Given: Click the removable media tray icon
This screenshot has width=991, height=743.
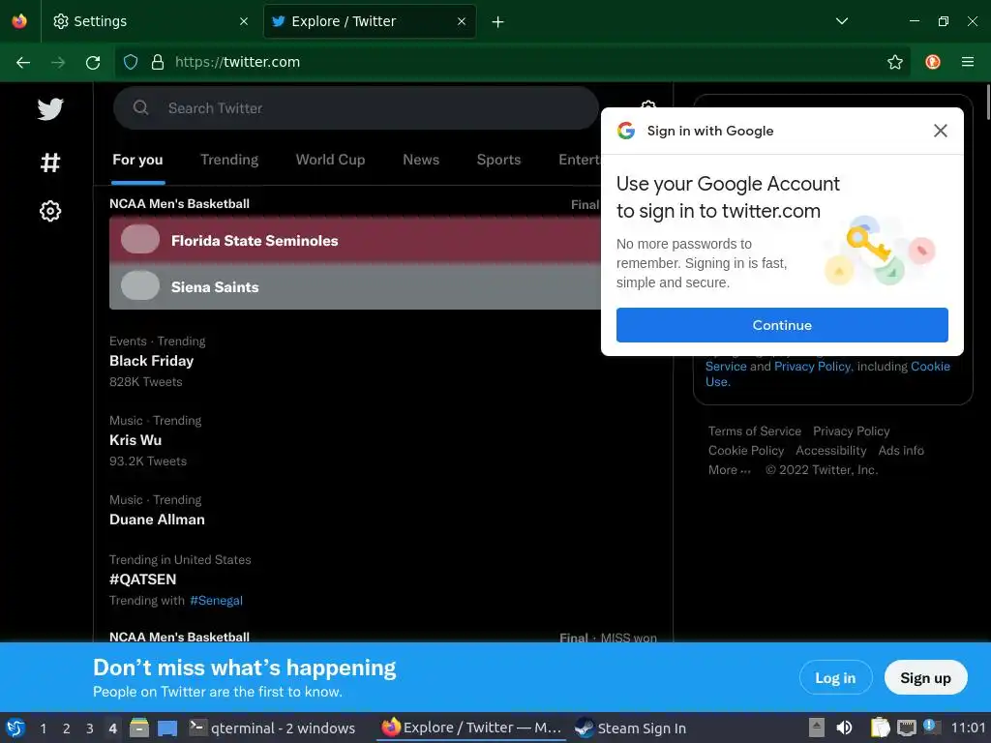Looking at the screenshot, I should click(x=817, y=728).
